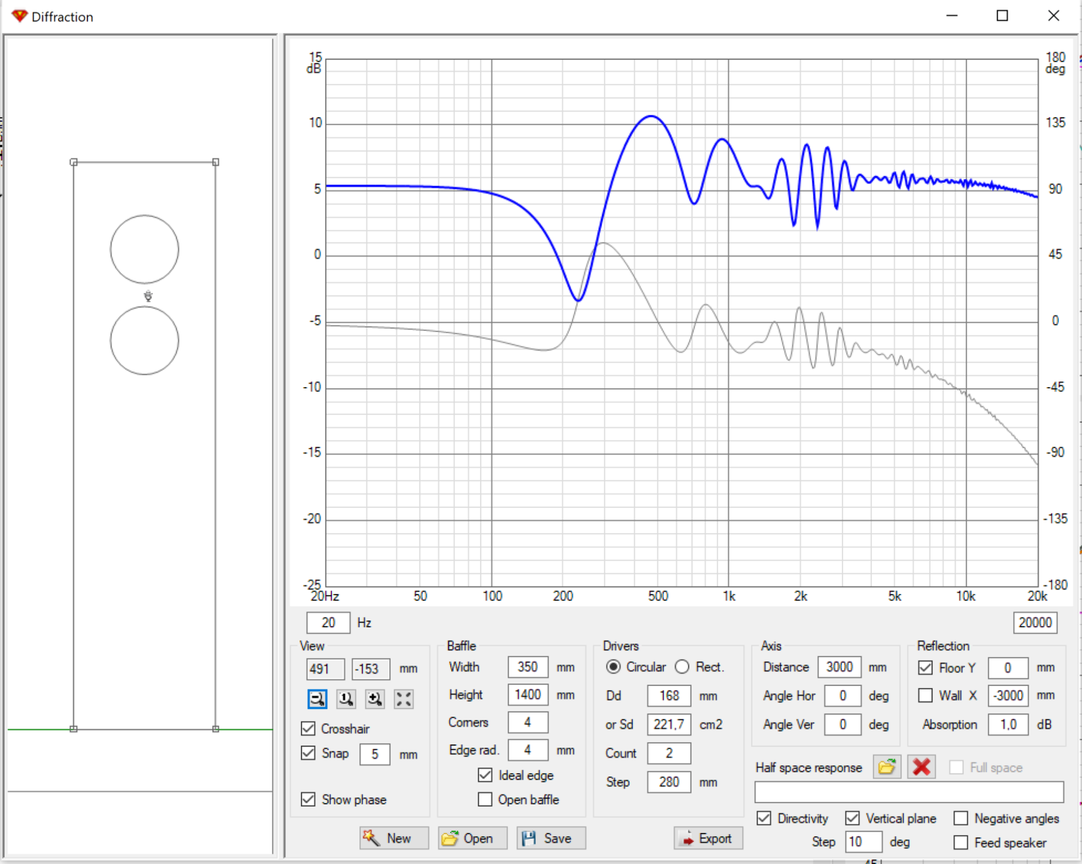Click the Axis Distance input field
The height and width of the screenshot is (864, 1082).
pyautogui.click(x=840, y=667)
